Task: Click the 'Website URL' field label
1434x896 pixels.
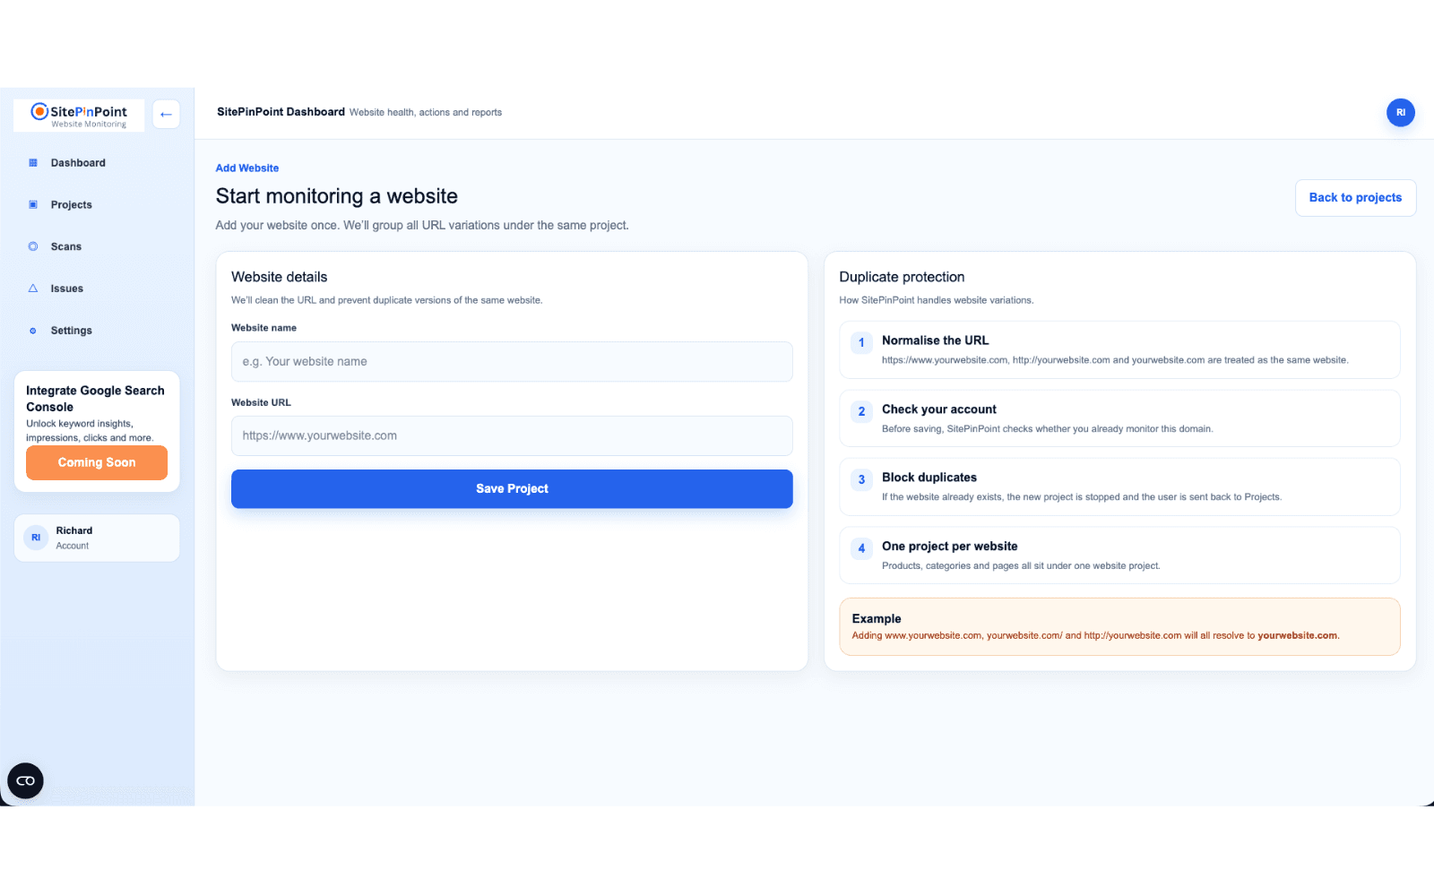Action: [x=261, y=403]
